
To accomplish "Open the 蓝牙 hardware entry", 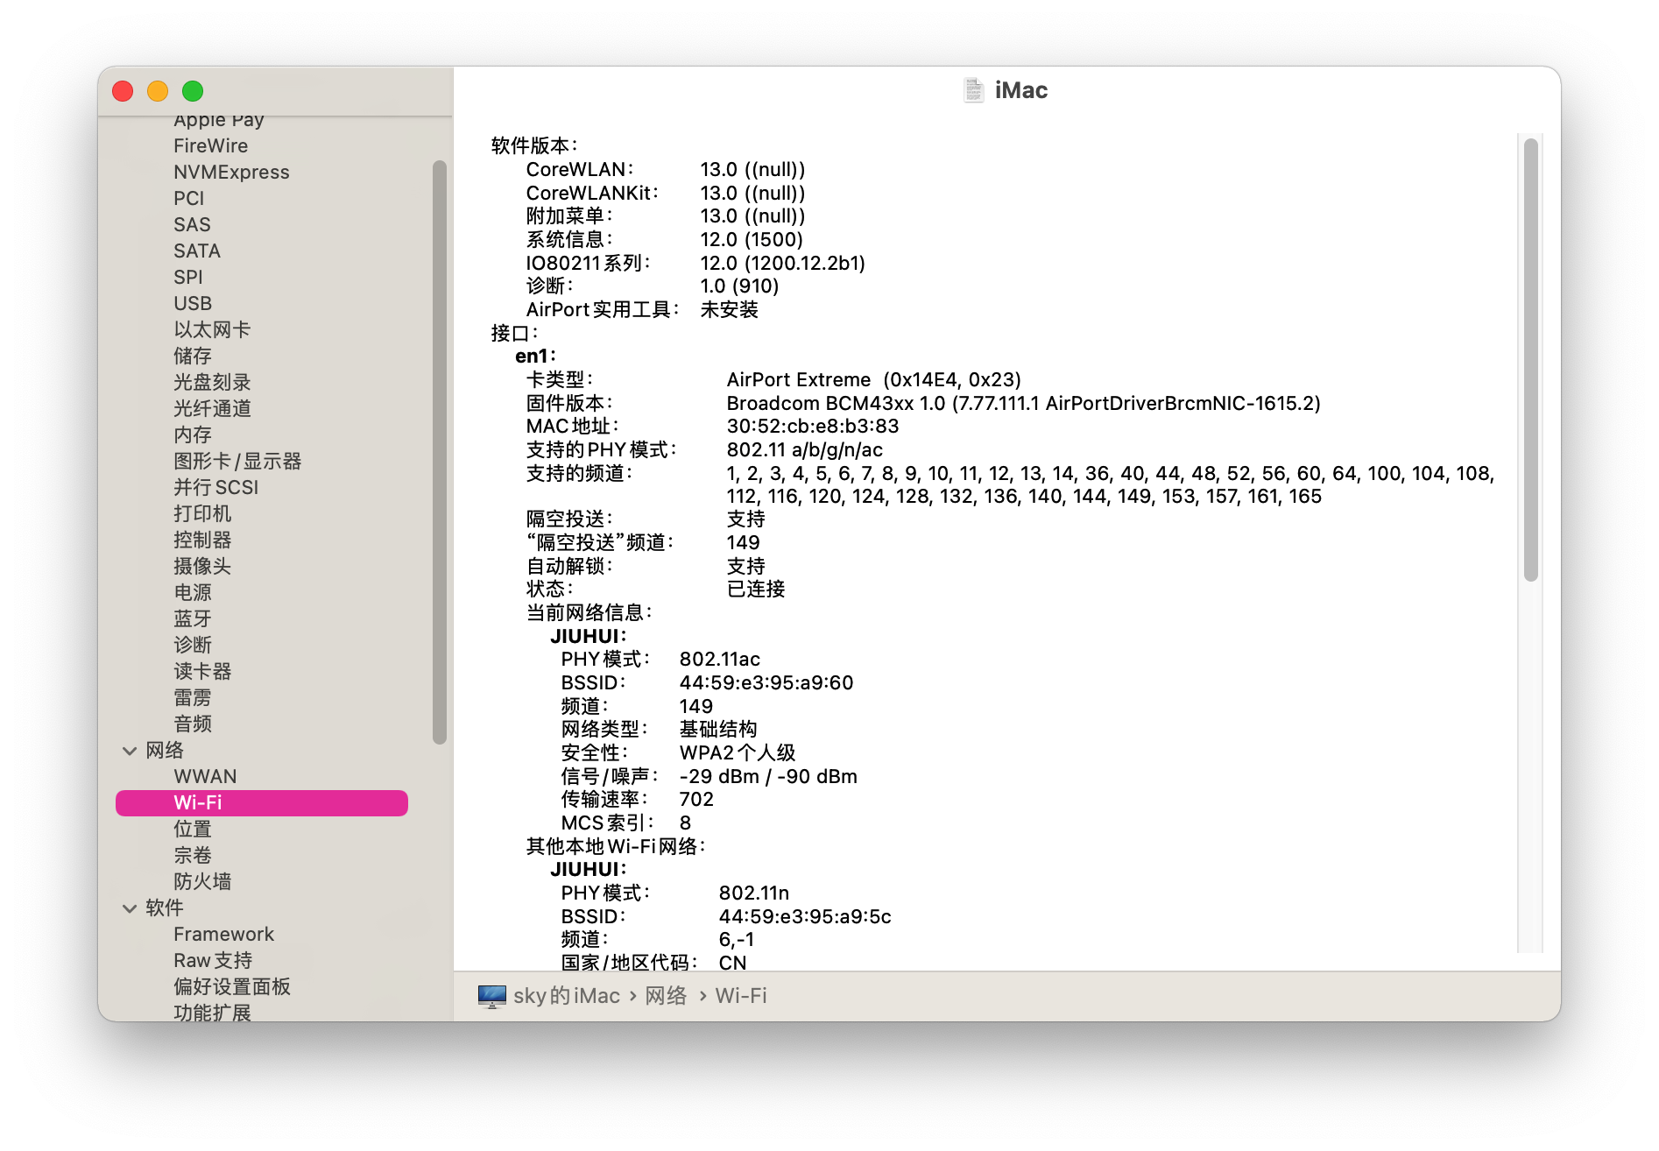I will click(x=193, y=618).
